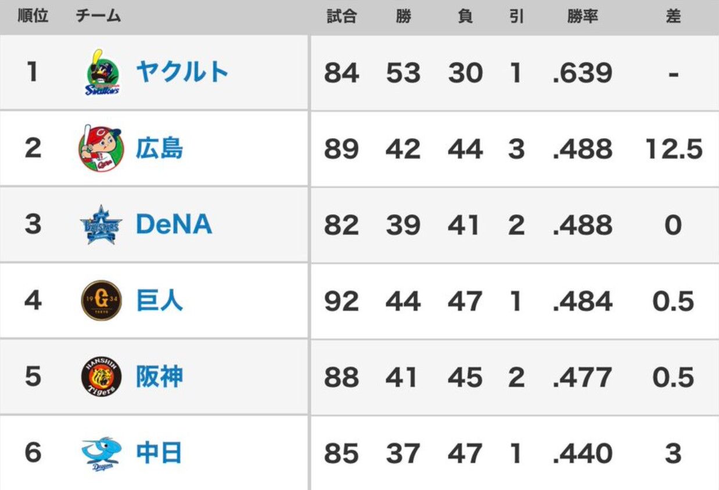
Task: Click the 勝率 column header
Action: pos(583,16)
